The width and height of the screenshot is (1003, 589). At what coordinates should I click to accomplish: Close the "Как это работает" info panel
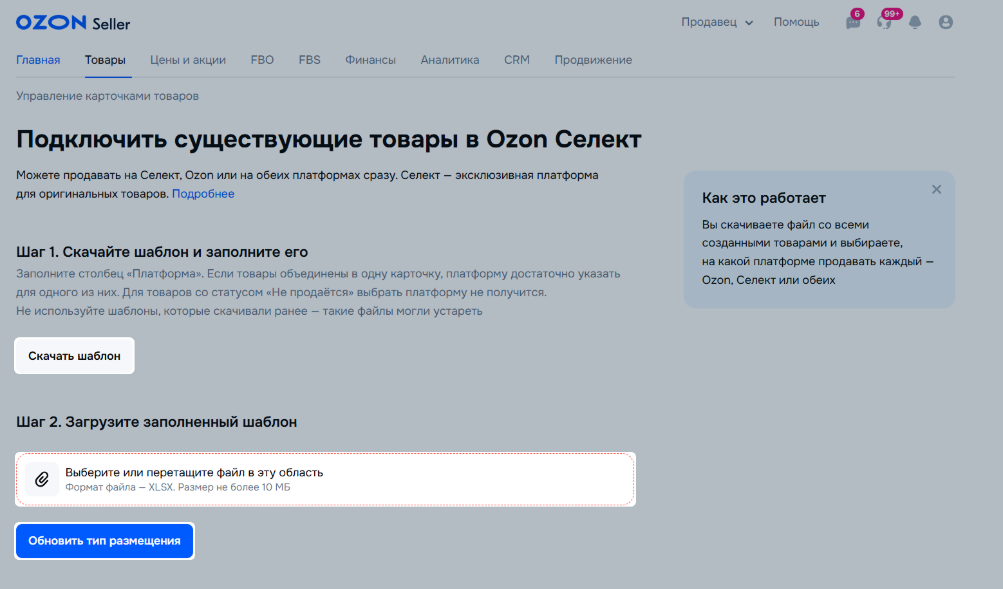(x=937, y=189)
